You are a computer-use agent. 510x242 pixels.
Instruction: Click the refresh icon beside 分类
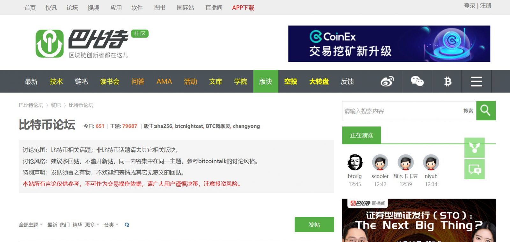click(127, 225)
